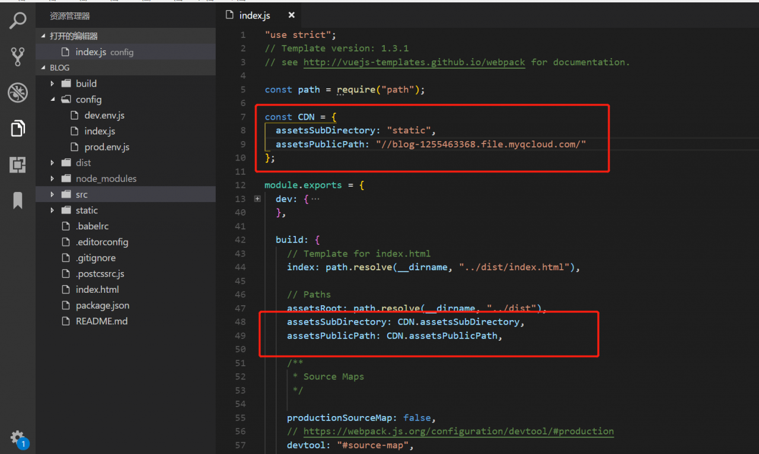Open the Search view in activity bar

(x=18, y=21)
